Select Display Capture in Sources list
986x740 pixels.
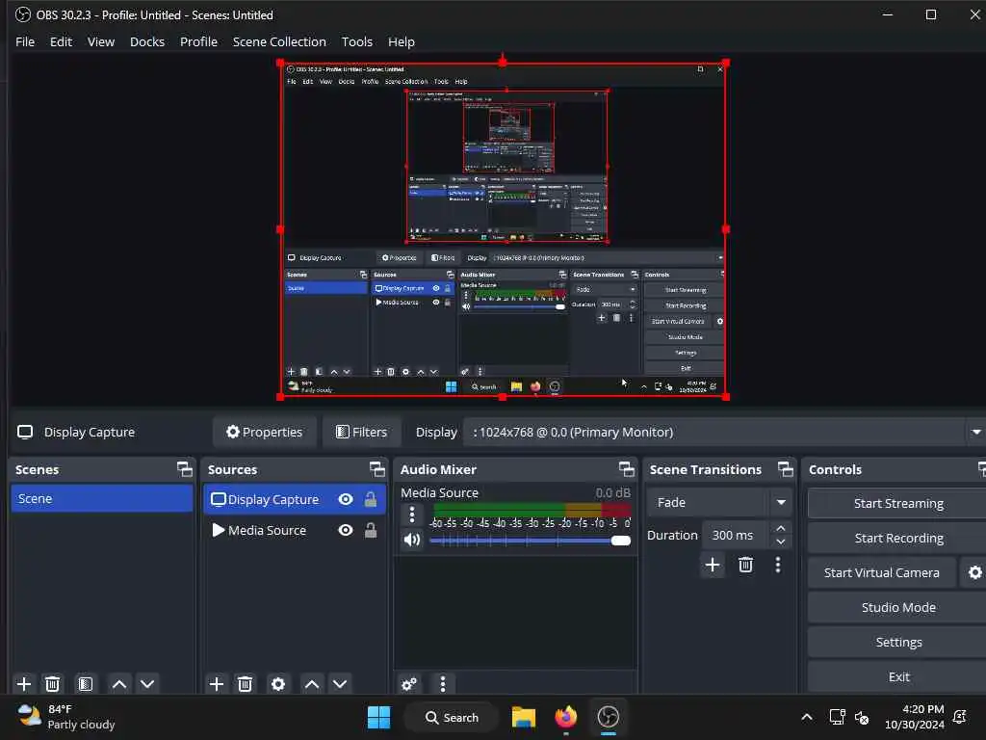click(x=295, y=500)
